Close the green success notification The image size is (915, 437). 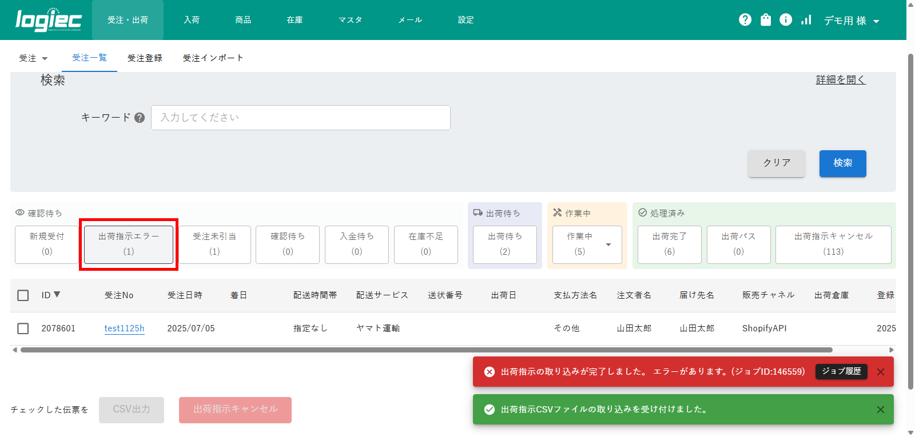pyautogui.click(x=881, y=410)
